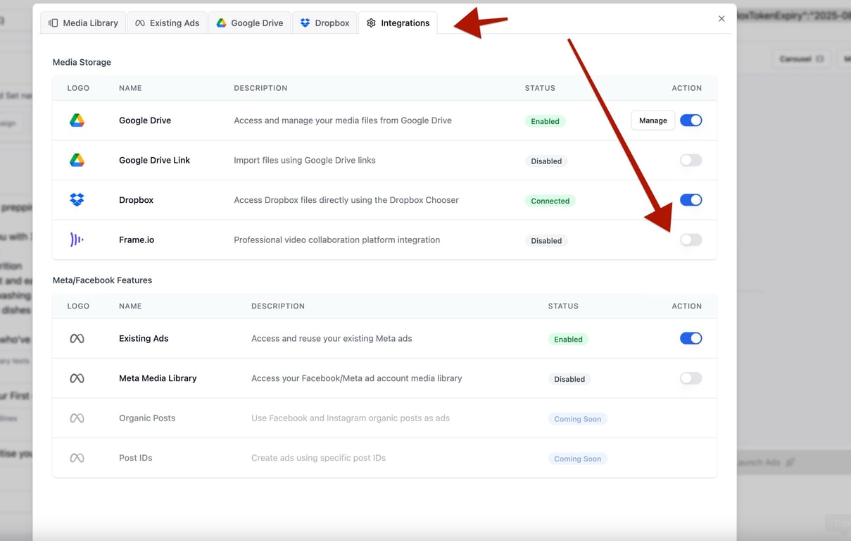Click the Connected status badge for Dropbox

click(550, 201)
